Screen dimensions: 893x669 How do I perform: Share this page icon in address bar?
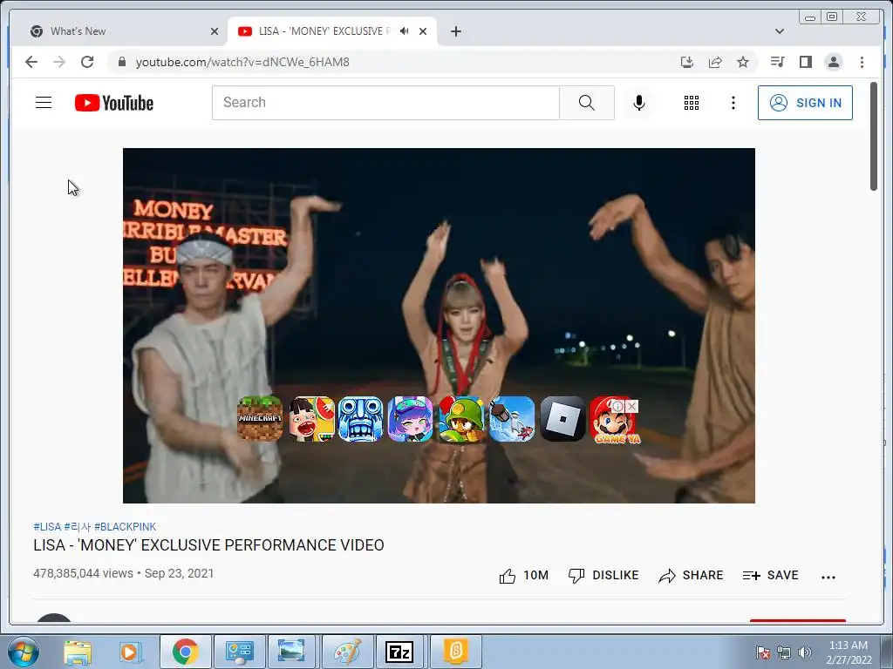point(715,62)
